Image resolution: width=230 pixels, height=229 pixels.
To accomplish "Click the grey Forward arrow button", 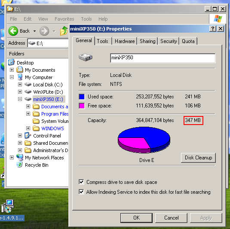I will coord(44,31).
